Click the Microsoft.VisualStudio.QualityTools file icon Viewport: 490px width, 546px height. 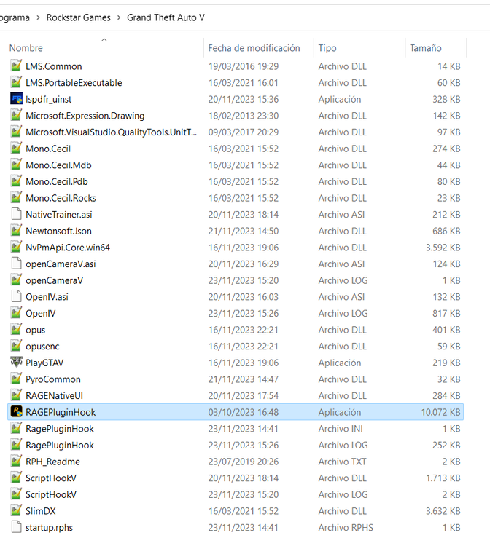click(x=16, y=132)
